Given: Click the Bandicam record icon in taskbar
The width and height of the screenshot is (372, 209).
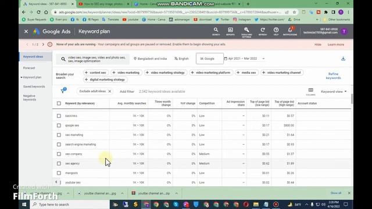Looking at the screenshot, I should [276, 204].
